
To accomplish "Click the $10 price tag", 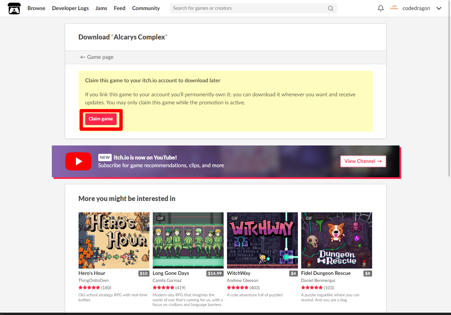I will click(x=144, y=274).
